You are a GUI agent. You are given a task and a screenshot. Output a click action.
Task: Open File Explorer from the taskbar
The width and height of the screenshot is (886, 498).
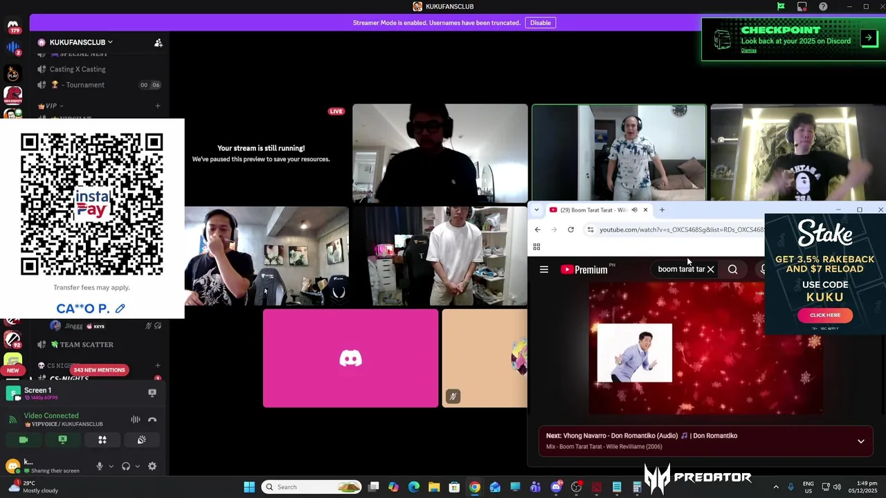(x=434, y=487)
